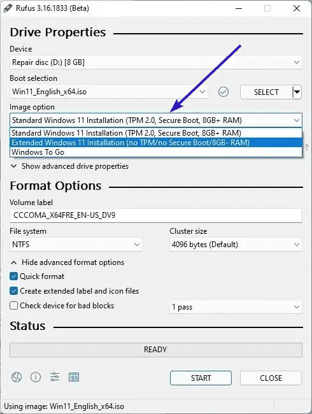Screen dimensions: 312x414
Task: Open the bad blocks pass count dropdown
Action: (x=236, y=307)
